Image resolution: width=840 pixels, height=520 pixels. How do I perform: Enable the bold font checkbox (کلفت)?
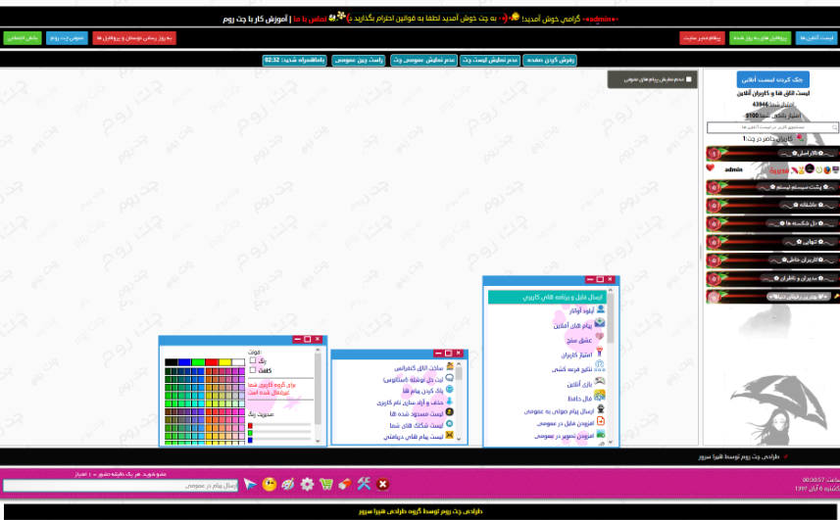(x=253, y=369)
